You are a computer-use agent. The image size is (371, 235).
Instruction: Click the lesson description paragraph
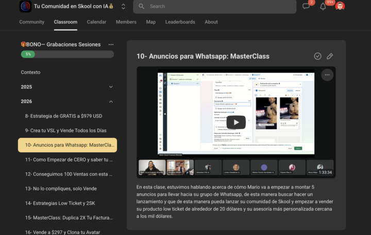235,201
